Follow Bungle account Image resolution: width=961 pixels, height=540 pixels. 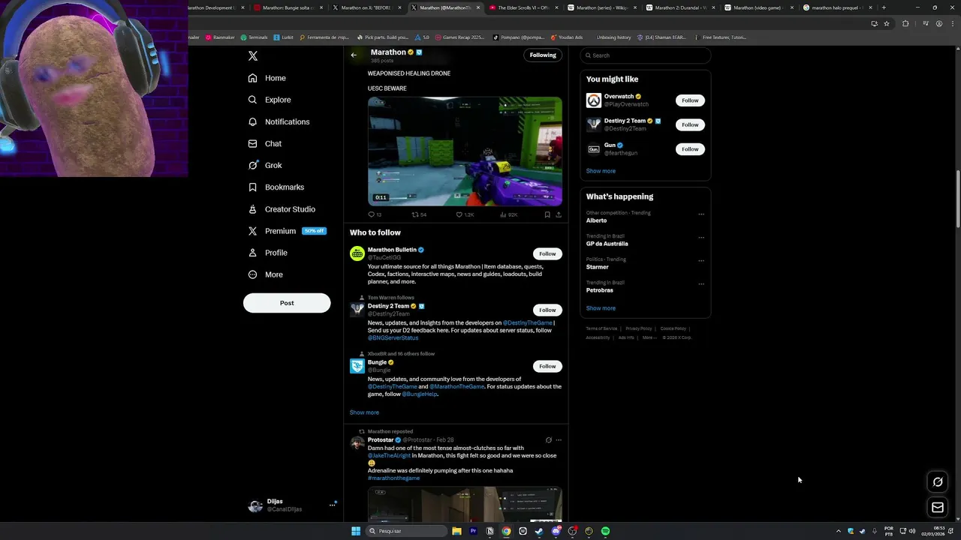click(x=547, y=366)
